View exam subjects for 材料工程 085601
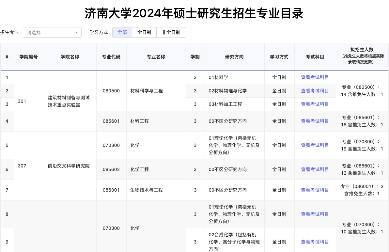389x252 pixels. click(x=315, y=121)
